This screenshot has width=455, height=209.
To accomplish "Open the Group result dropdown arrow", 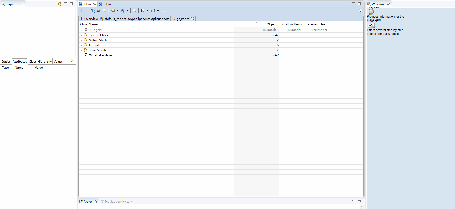I will coord(148,11).
